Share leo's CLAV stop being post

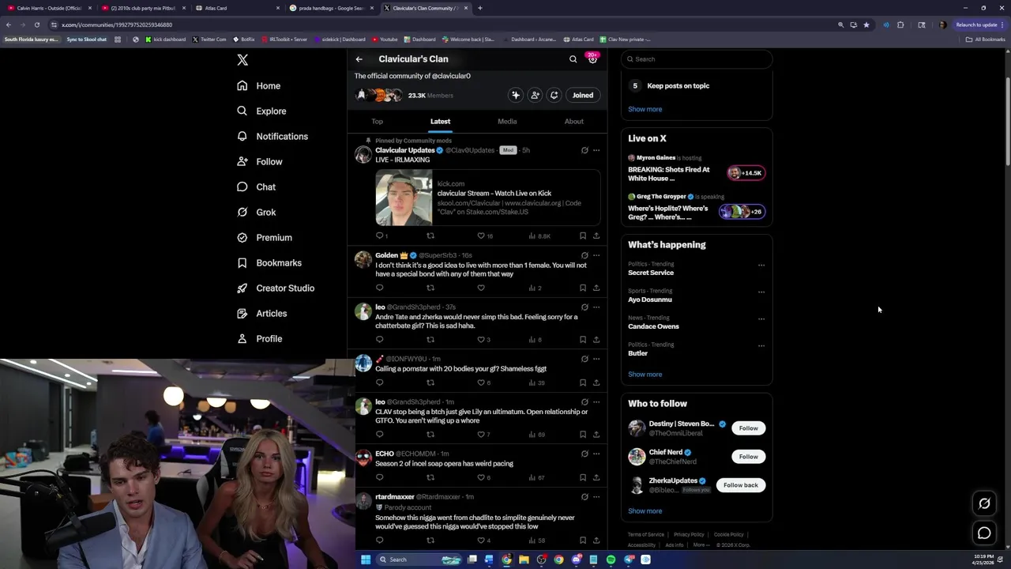click(596, 435)
